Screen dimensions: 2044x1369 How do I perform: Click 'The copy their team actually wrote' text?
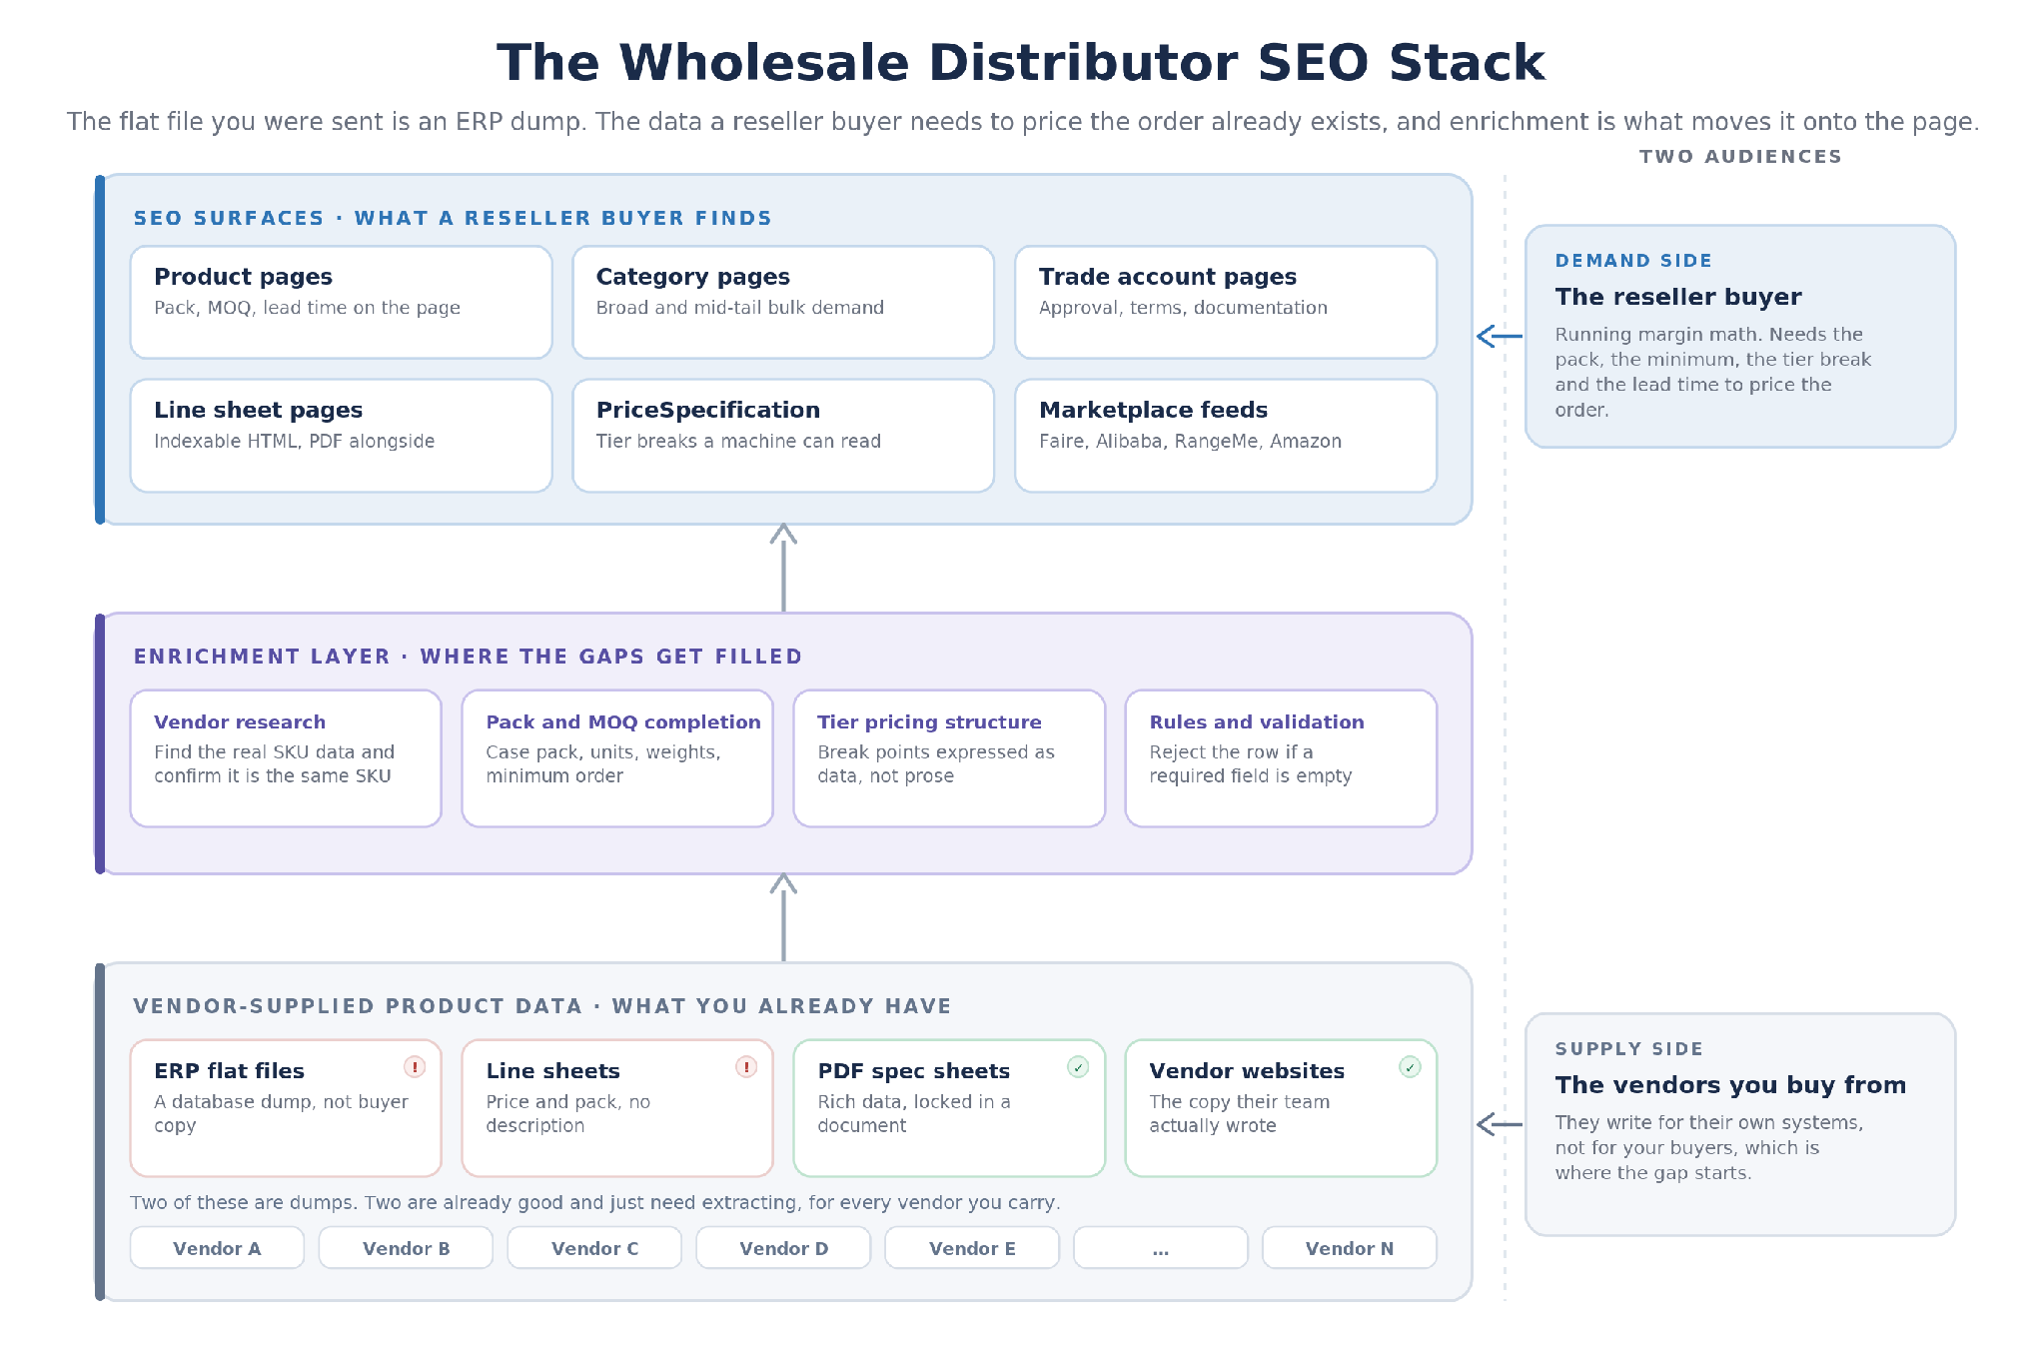1239,1114
